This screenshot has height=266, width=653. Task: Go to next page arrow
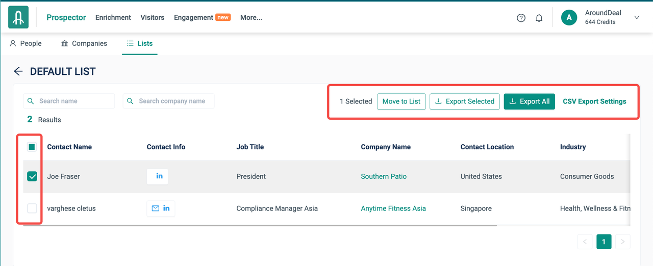coord(623,242)
